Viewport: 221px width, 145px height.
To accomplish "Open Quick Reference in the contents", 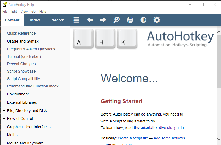I will pos(21,33).
